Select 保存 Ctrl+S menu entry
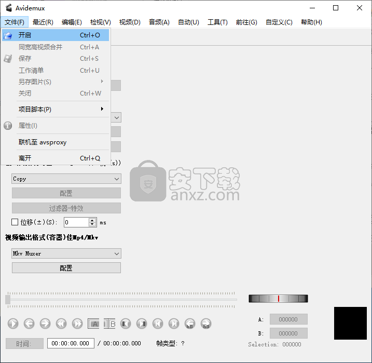The width and height of the screenshot is (372, 363). (x=56, y=58)
